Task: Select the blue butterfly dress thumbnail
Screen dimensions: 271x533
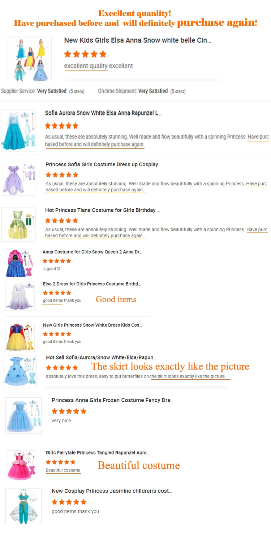Action: coord(20,371)
